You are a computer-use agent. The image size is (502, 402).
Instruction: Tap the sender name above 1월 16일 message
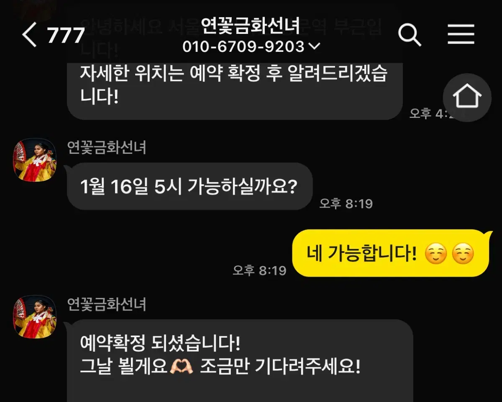(x=107, y=147)
